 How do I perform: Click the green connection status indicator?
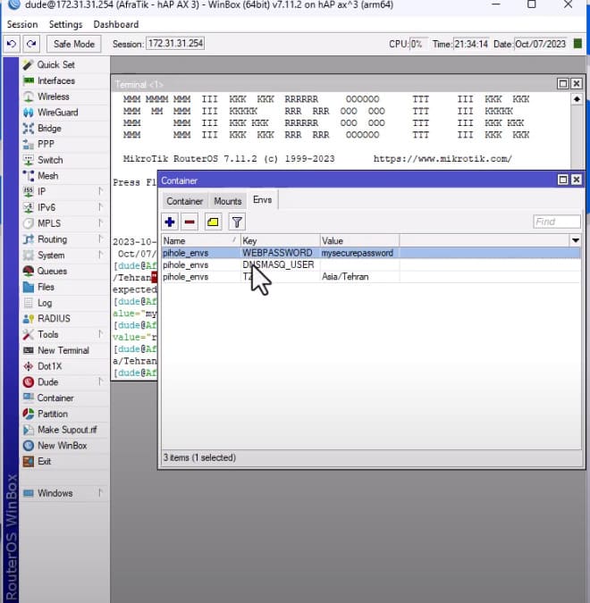point(577,44)
